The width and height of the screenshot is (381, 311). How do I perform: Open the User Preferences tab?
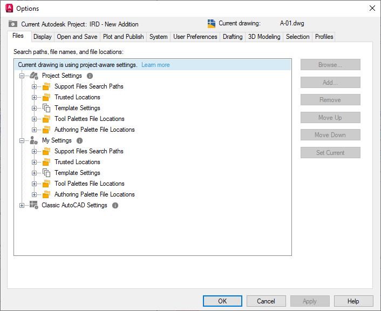[195, 37]
